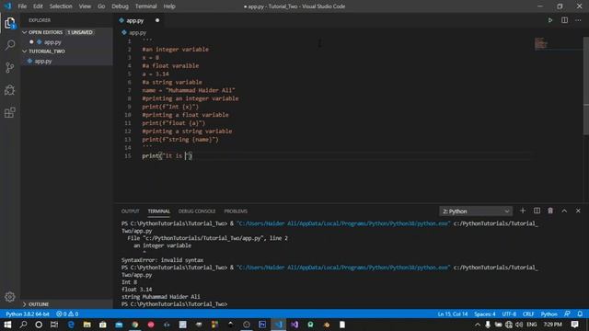Open the Search view in activity bar
The height and width of the screenshot is (331, 589).
click(x=10, y=45)
